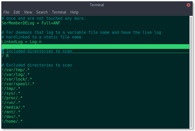Click the !/var/tmp/.* exclusion line

coord(16,70)
